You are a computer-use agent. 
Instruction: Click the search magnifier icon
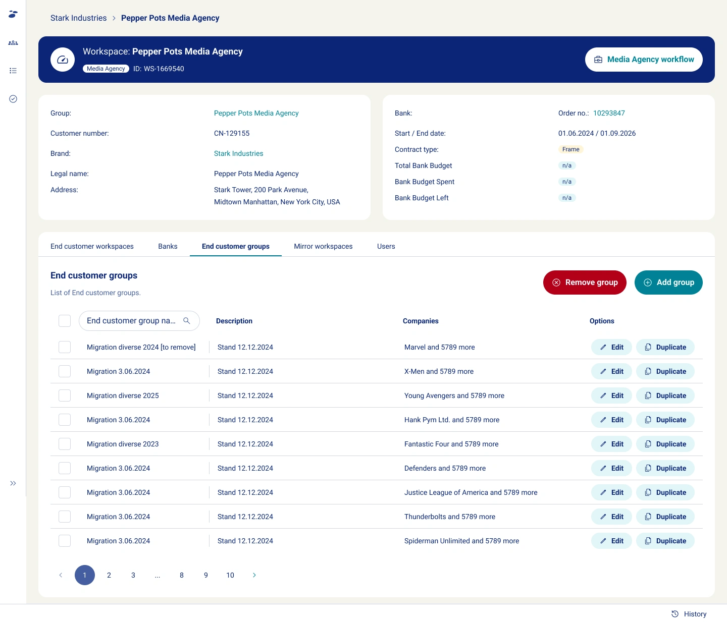coord(187,321)
